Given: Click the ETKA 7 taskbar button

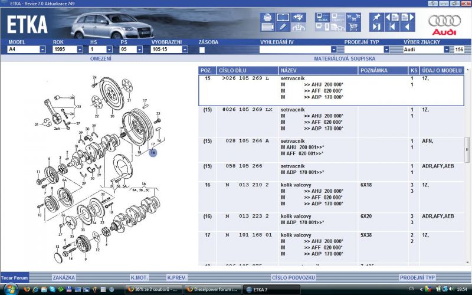Looking at the screenshot, I should (x=271, y=290).
